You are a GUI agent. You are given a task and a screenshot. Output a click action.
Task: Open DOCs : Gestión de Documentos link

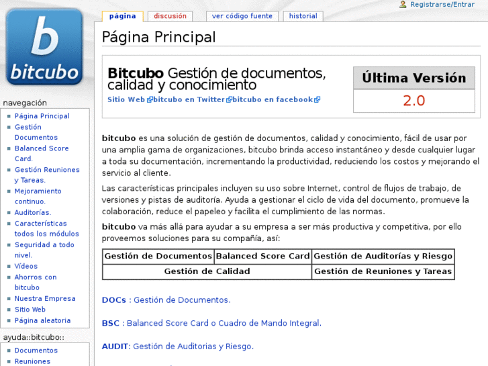pos(166,300)
